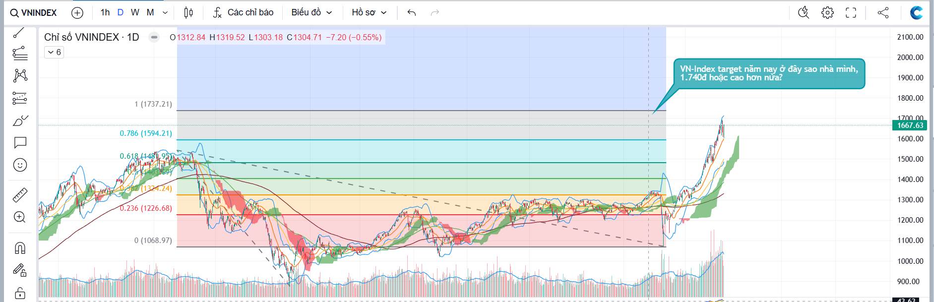Select the D daily timeframe

[120, 12]
